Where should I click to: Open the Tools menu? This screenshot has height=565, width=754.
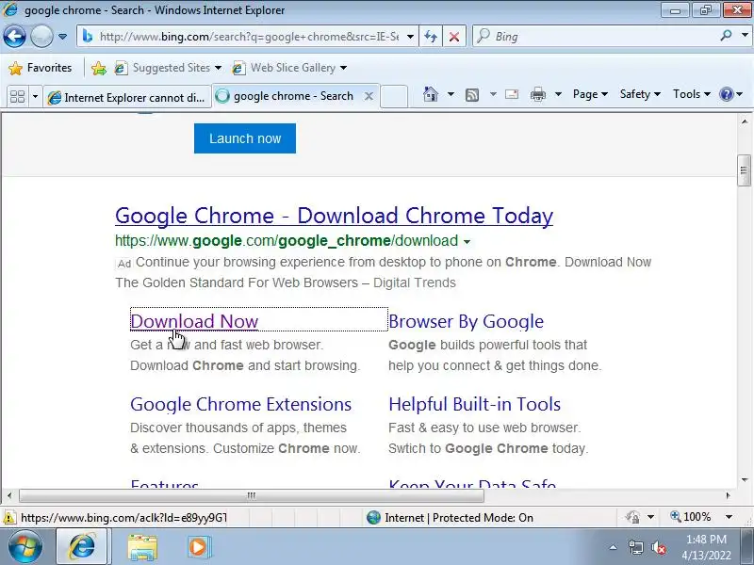click(x=692, y=94)
